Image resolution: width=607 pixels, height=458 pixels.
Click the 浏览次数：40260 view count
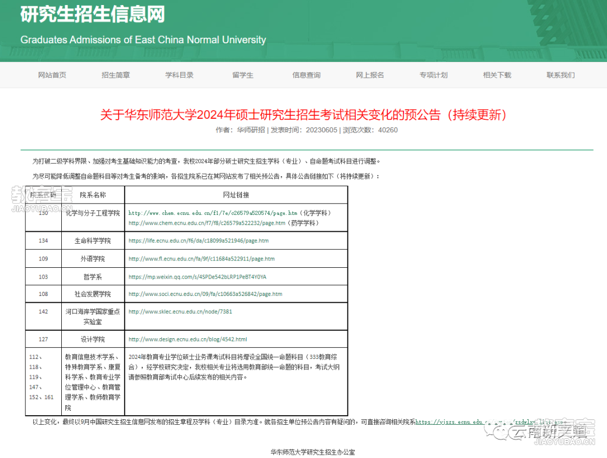coord(370,130)
